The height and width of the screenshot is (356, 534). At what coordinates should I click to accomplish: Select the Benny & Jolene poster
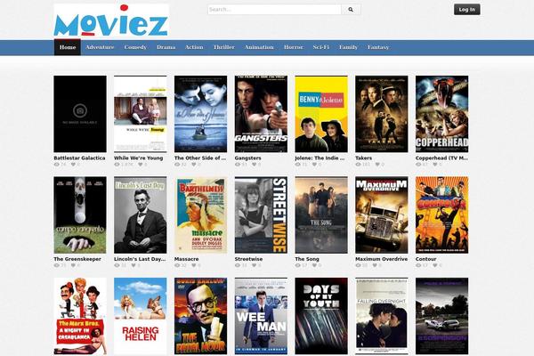coord(321,114)
